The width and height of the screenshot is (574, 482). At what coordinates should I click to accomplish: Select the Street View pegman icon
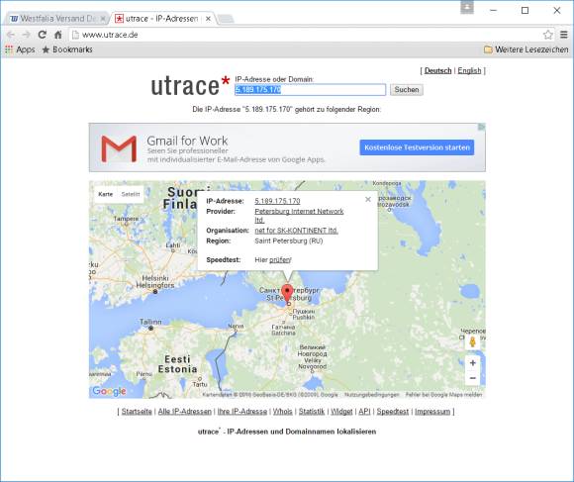coord(473,341)
